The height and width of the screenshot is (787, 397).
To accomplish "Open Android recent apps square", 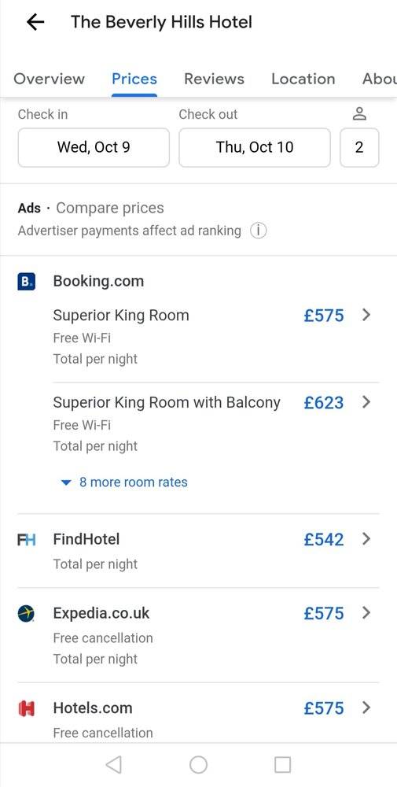I will pyautogui.click(x=283, y=765).
